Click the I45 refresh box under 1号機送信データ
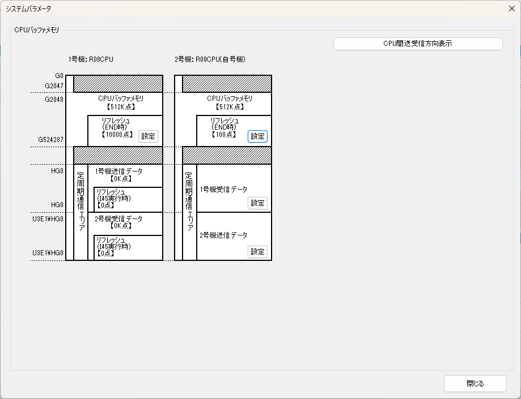The height and width of the screenshot is (399, 521). tap(128, 198)
